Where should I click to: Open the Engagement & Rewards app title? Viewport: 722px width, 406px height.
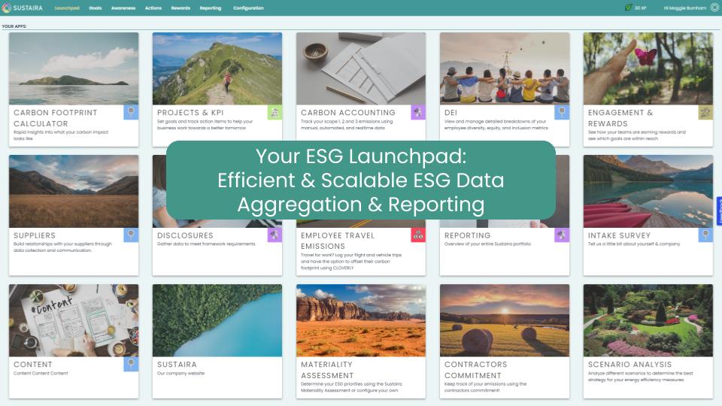pos(620,118)
